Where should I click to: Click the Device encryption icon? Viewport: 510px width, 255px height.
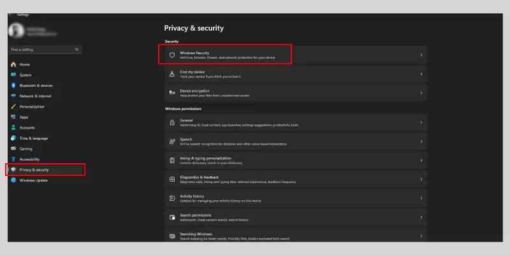tap(172, 93)
